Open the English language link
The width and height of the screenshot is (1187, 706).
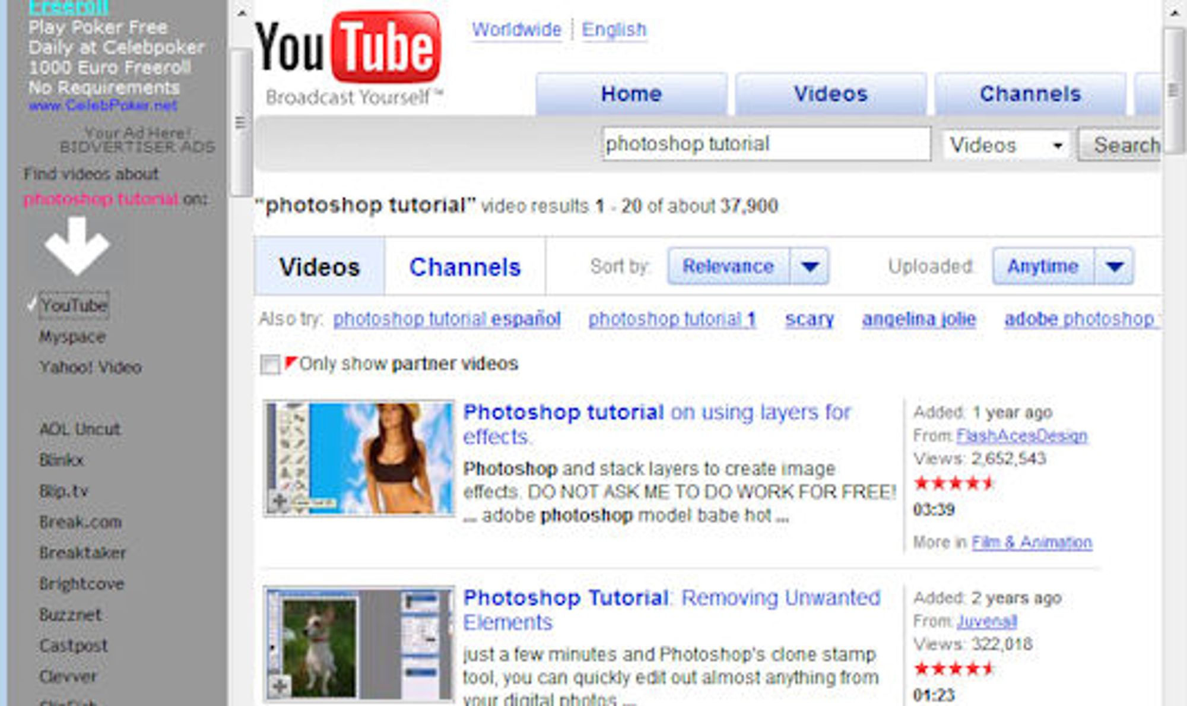[x=614, y=30]
